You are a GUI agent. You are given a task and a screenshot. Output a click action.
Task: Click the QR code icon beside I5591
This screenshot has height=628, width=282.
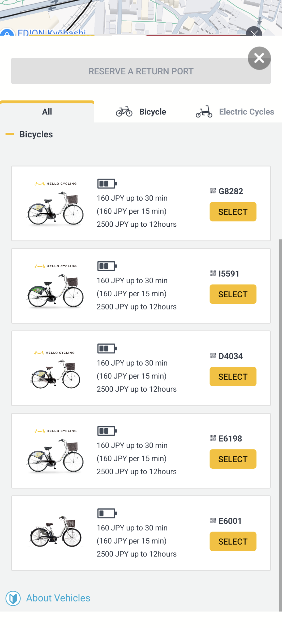tap(213, 273)
